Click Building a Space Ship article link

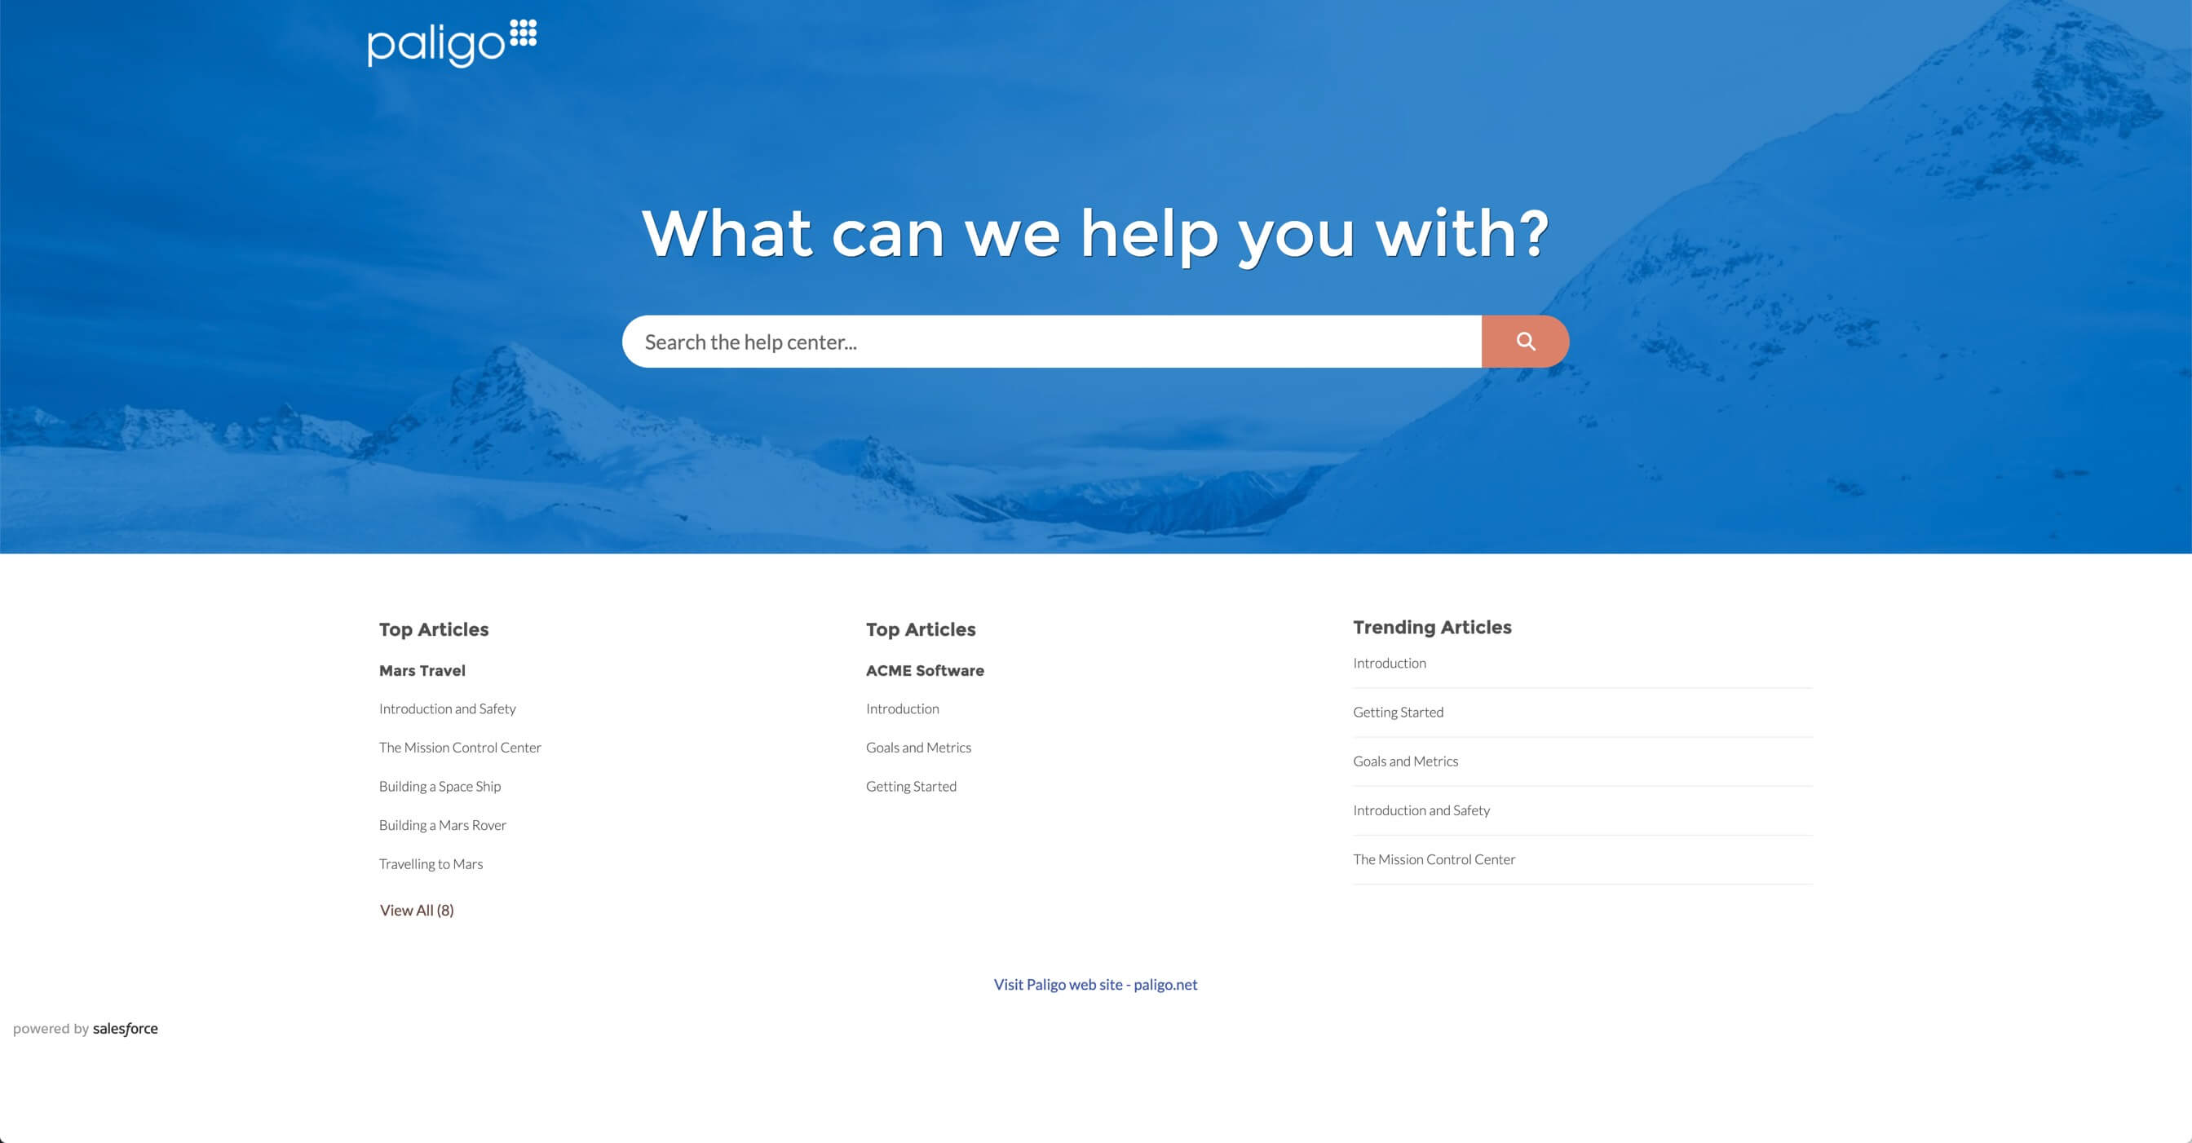tap(440, 785)
